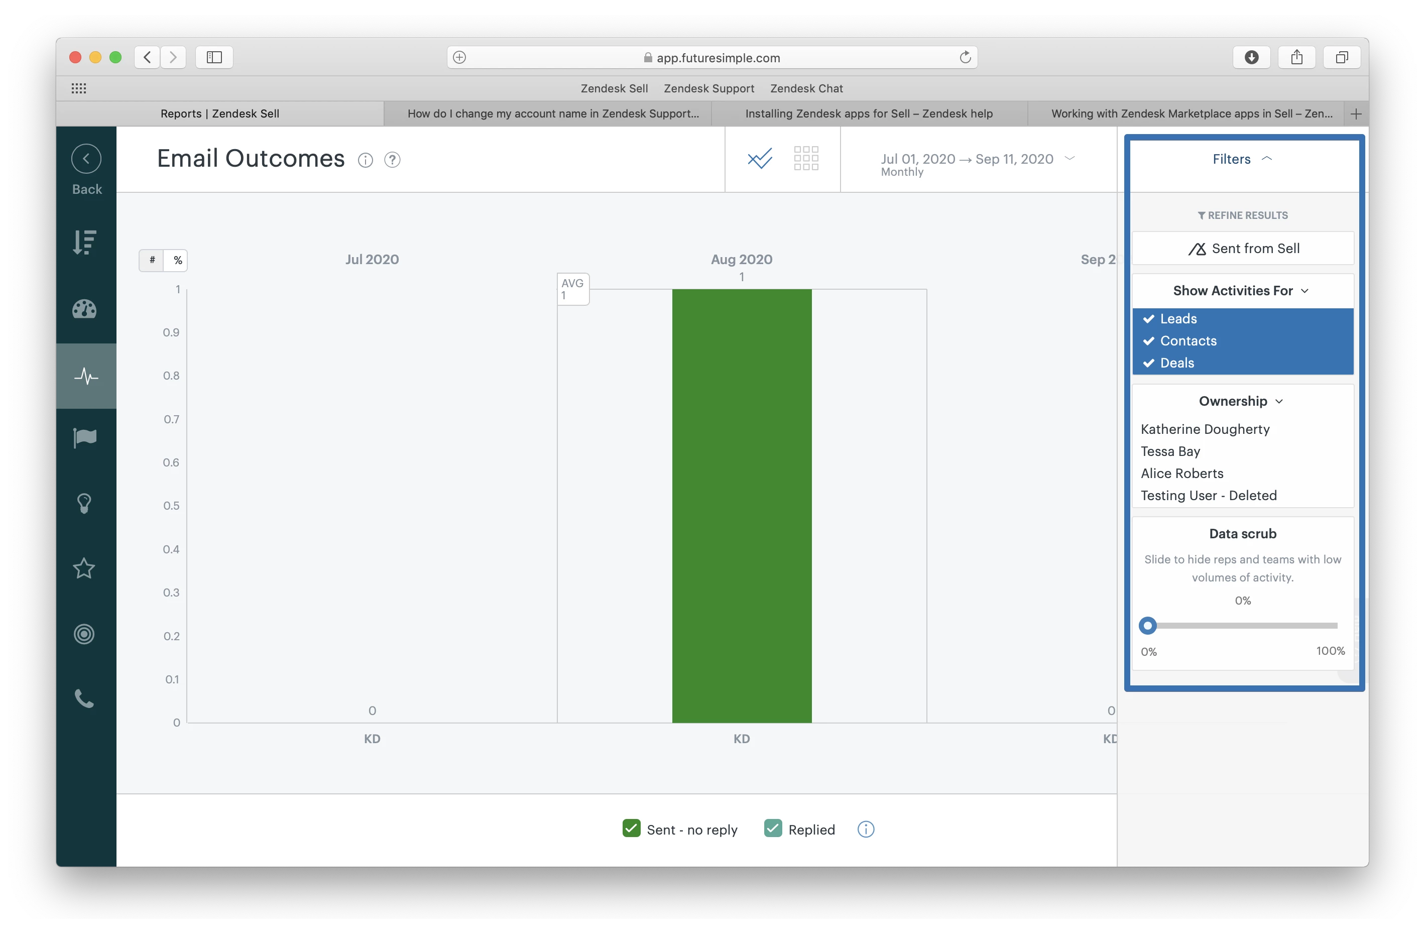Open the flag icon section in sidebar
1425x941 pixels.
(84, 437)
